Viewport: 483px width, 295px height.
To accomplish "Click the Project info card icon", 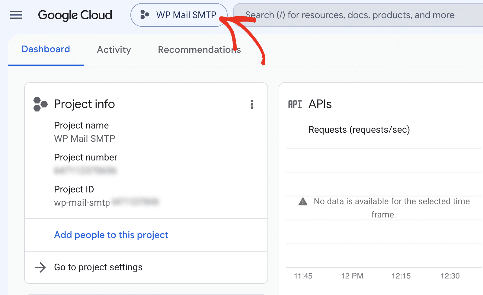I will [40, 104].
